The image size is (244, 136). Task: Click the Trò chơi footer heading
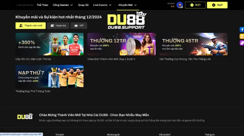click(60, 135)
